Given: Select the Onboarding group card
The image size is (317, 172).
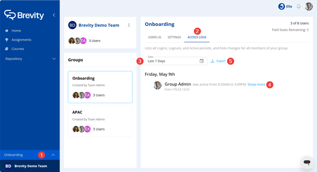Looking at the screenshot, I should (100, 87).
